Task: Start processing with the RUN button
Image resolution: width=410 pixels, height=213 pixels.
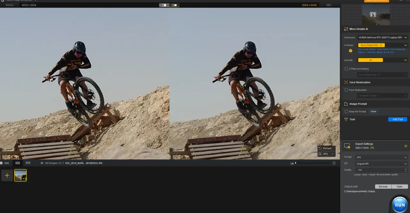Action: (400, 205)
